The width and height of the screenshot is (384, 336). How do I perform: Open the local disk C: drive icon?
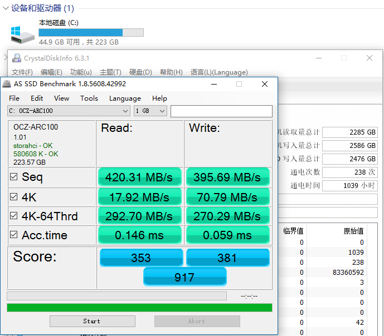point(22,34)
